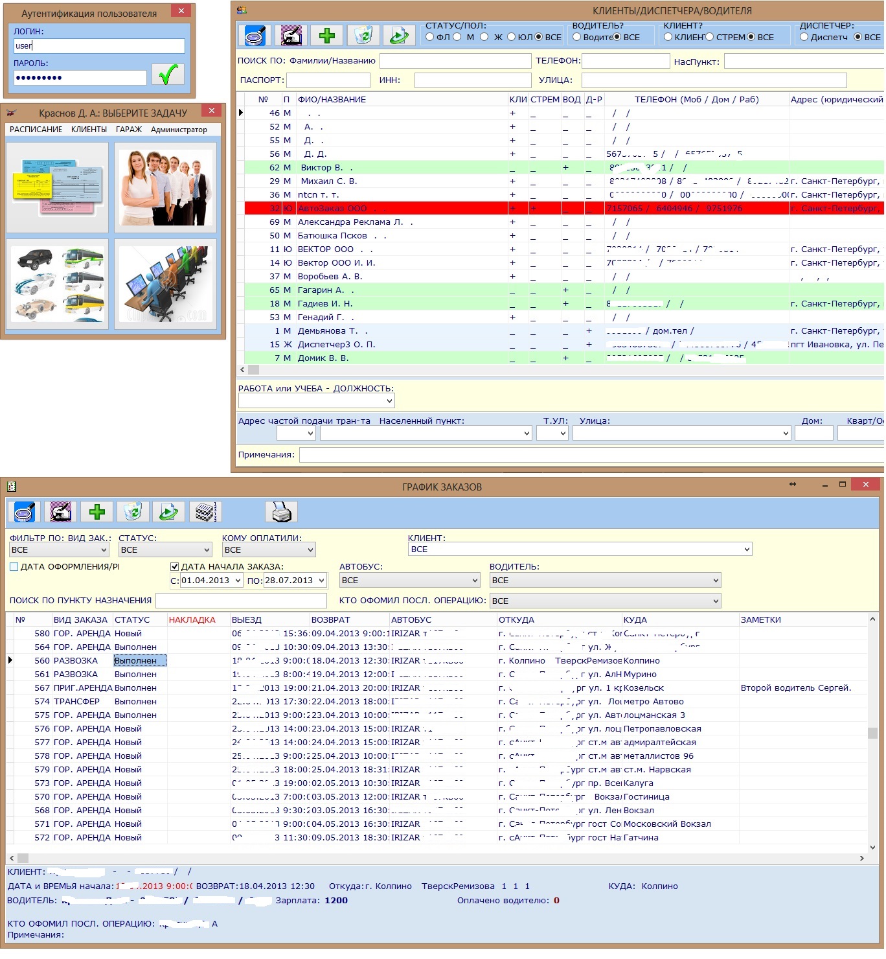Click the edit order icon in the orders schedule toolbar
Viewport: 886px width, 959px height.
point(61,512)
